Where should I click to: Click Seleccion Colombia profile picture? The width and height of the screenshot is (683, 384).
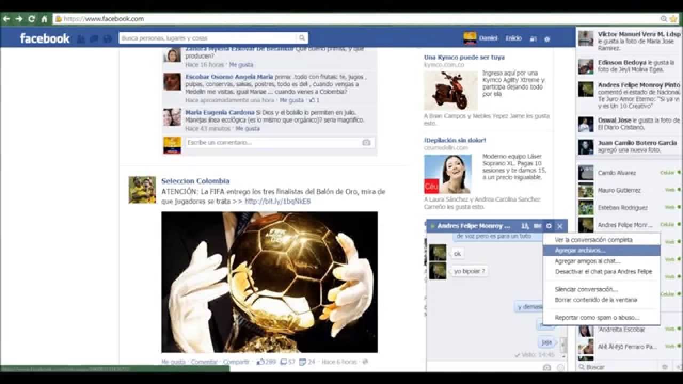tap(142, 190)
